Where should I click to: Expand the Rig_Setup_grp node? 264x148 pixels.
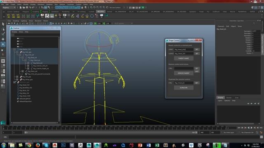coord(17,79)
